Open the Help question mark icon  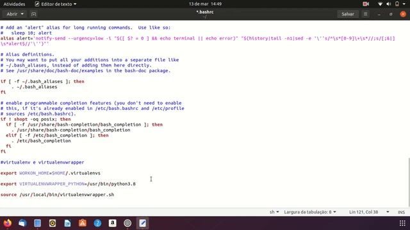[97, 223]
